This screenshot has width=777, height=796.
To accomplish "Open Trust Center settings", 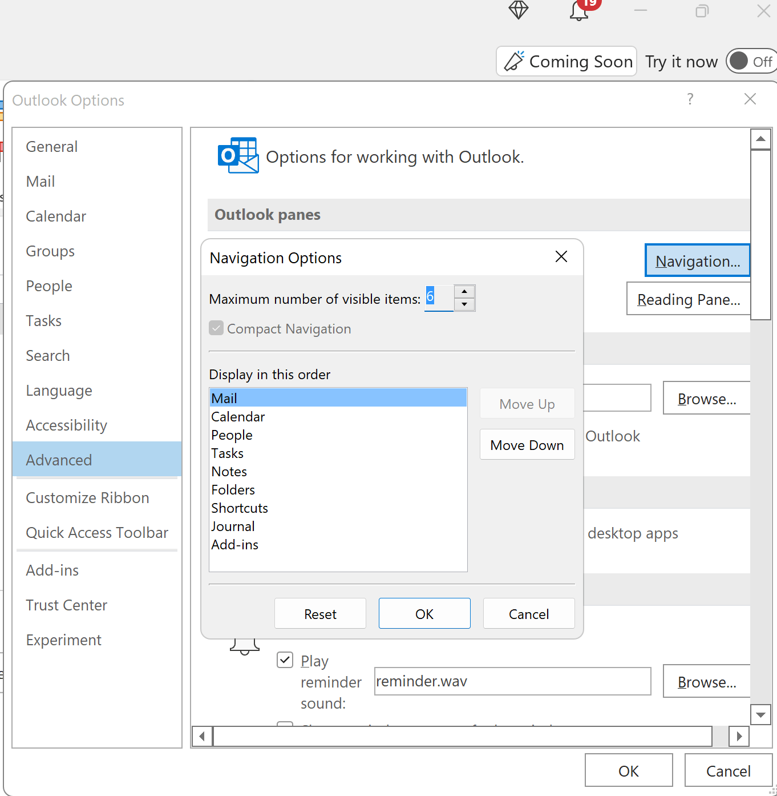I will [97, 605].
